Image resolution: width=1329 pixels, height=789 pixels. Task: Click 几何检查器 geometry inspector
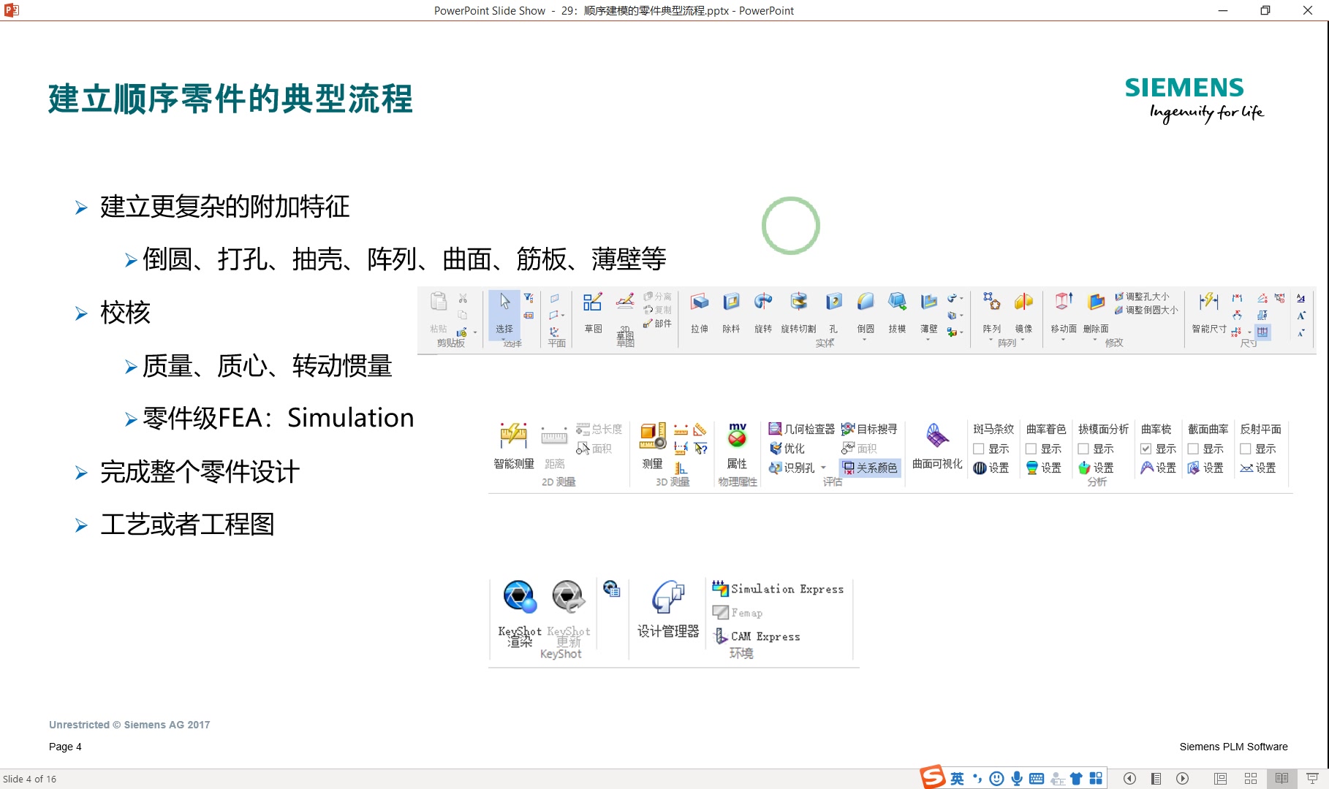click(x=801, y=430)
